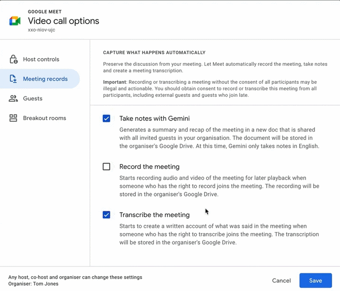Click the Meeting records document icon

point(13,79)
